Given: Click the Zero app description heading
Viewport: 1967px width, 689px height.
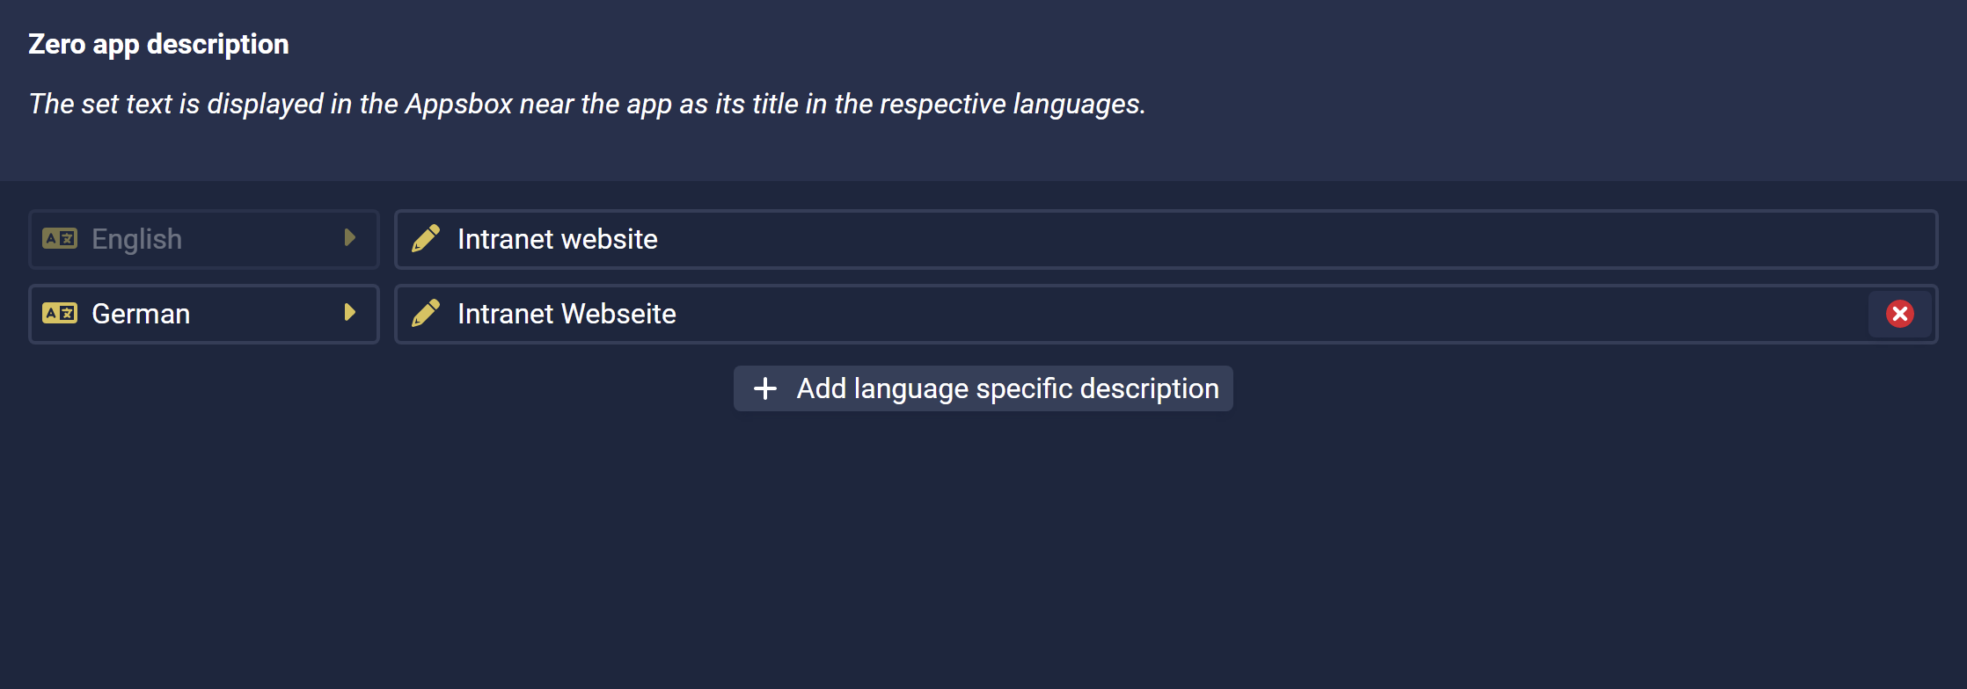Looking at the screenshot, I should 158,44.
